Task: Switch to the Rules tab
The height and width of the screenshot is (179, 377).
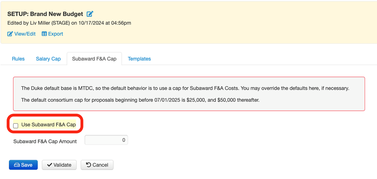Action: 18,59
